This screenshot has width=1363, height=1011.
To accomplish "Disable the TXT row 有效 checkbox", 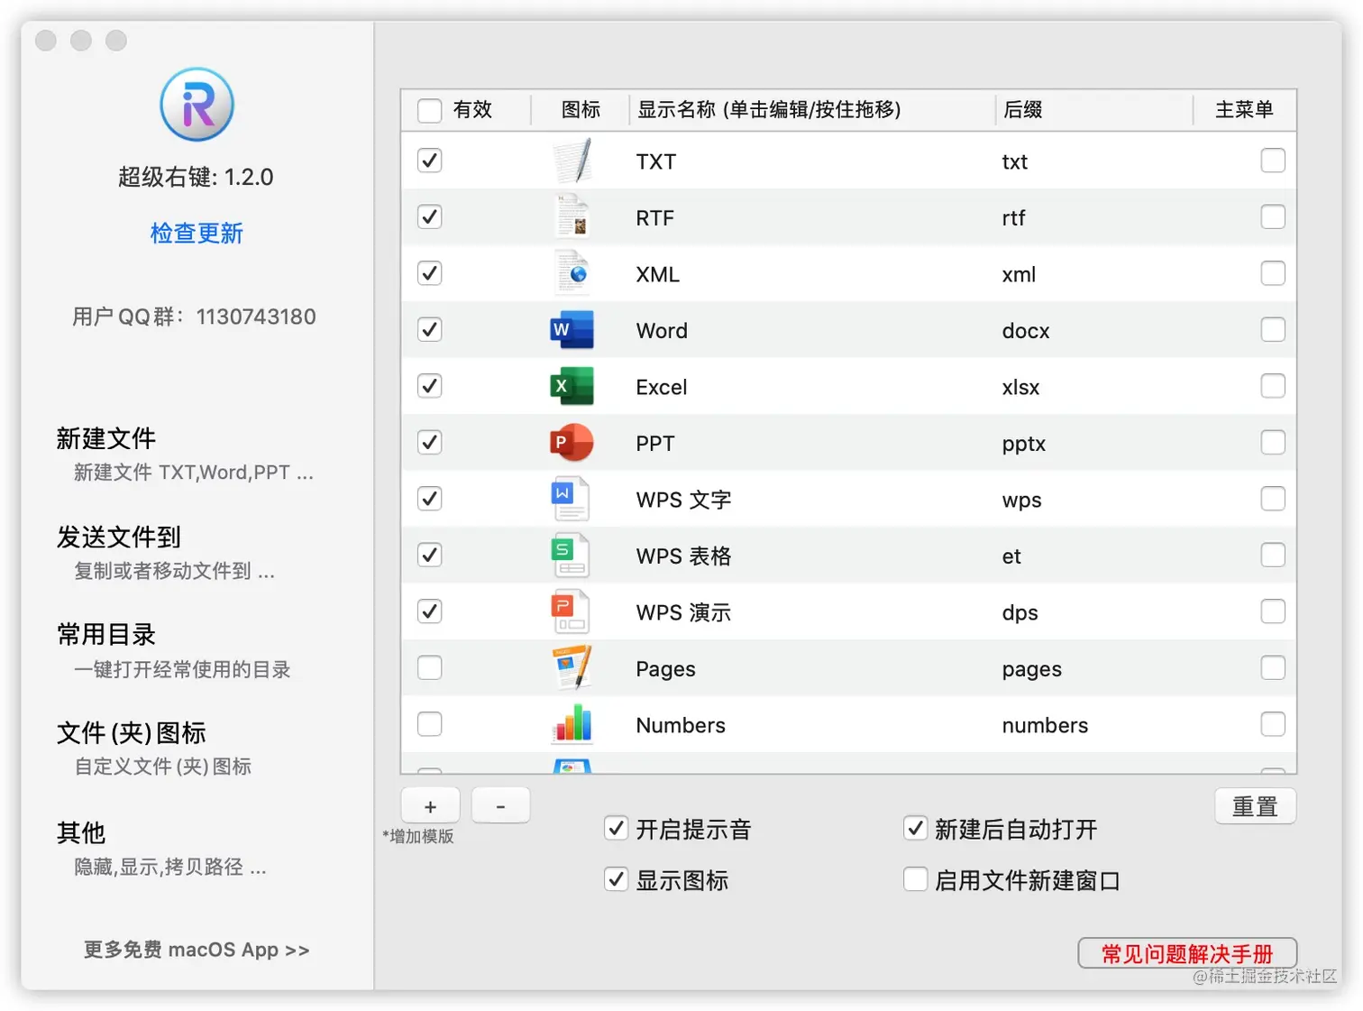I will [x=430, y=161].
